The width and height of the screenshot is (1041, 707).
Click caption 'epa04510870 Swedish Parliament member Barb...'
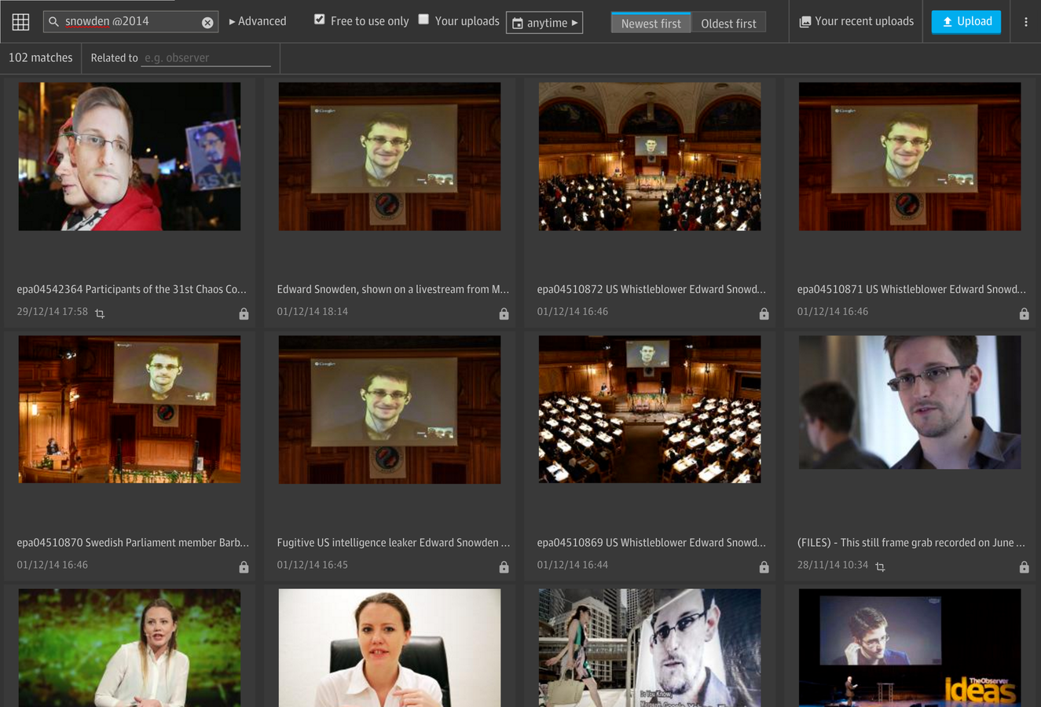coord(133,542)
